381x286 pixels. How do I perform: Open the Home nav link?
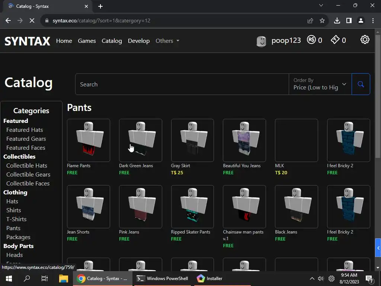tap(64, 41)
